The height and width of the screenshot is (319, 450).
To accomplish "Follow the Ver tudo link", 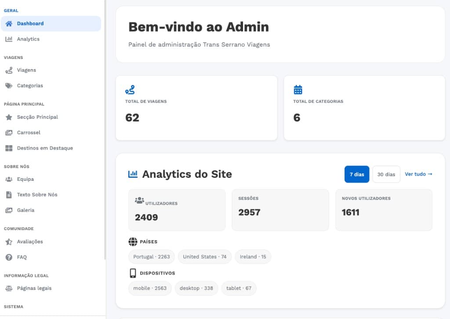I will tap(418, 174).
